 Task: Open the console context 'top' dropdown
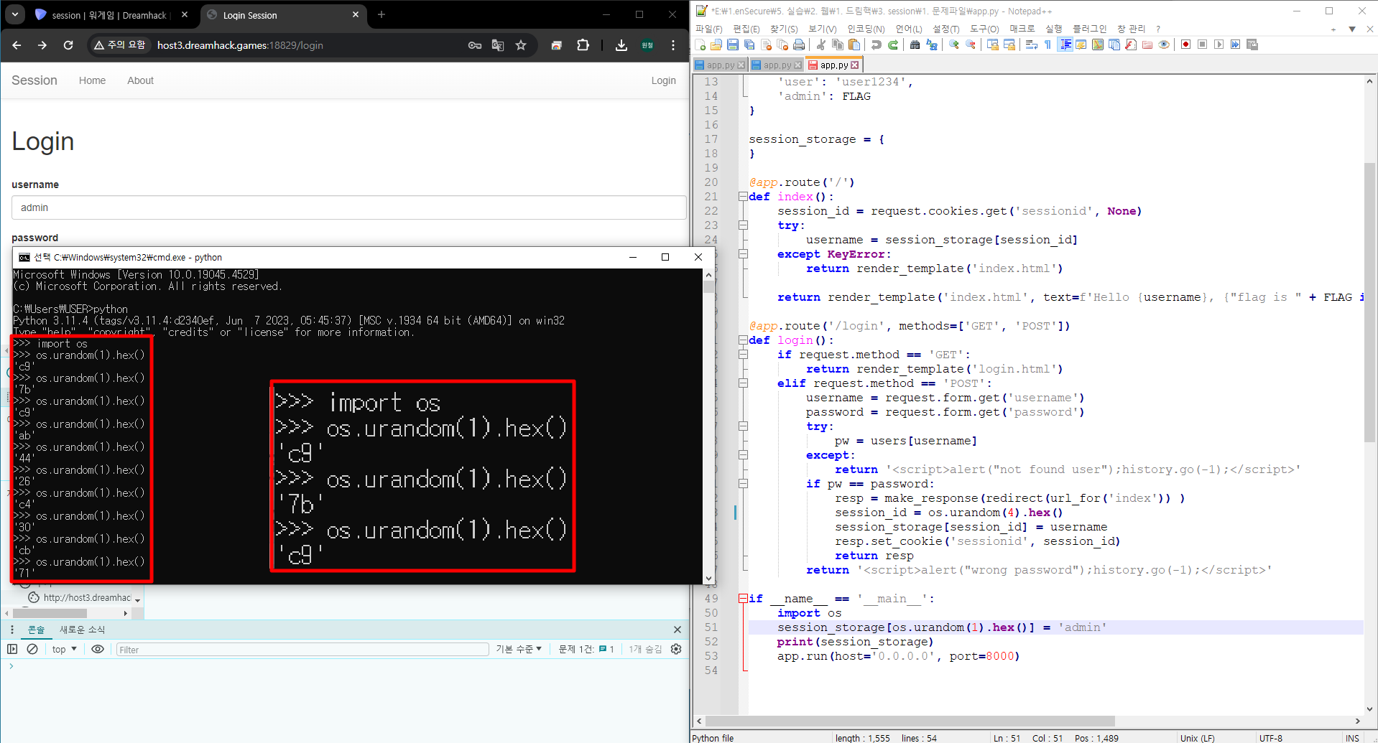click(64, 649)
